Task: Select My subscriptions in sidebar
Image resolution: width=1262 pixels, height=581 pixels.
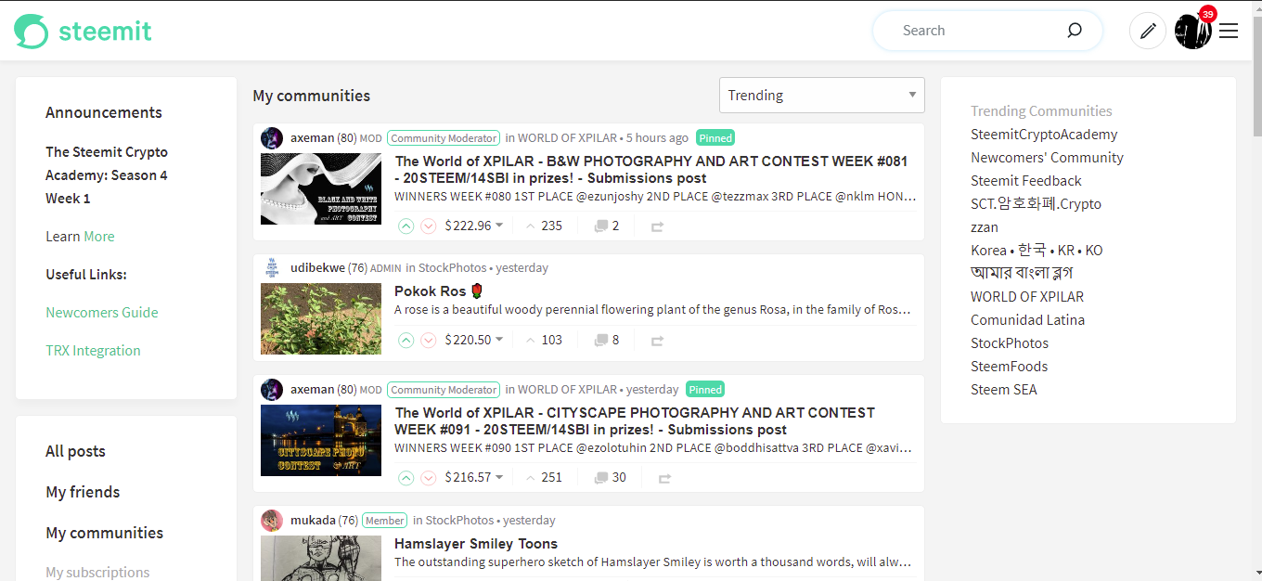Action: (x=97, y=573)
